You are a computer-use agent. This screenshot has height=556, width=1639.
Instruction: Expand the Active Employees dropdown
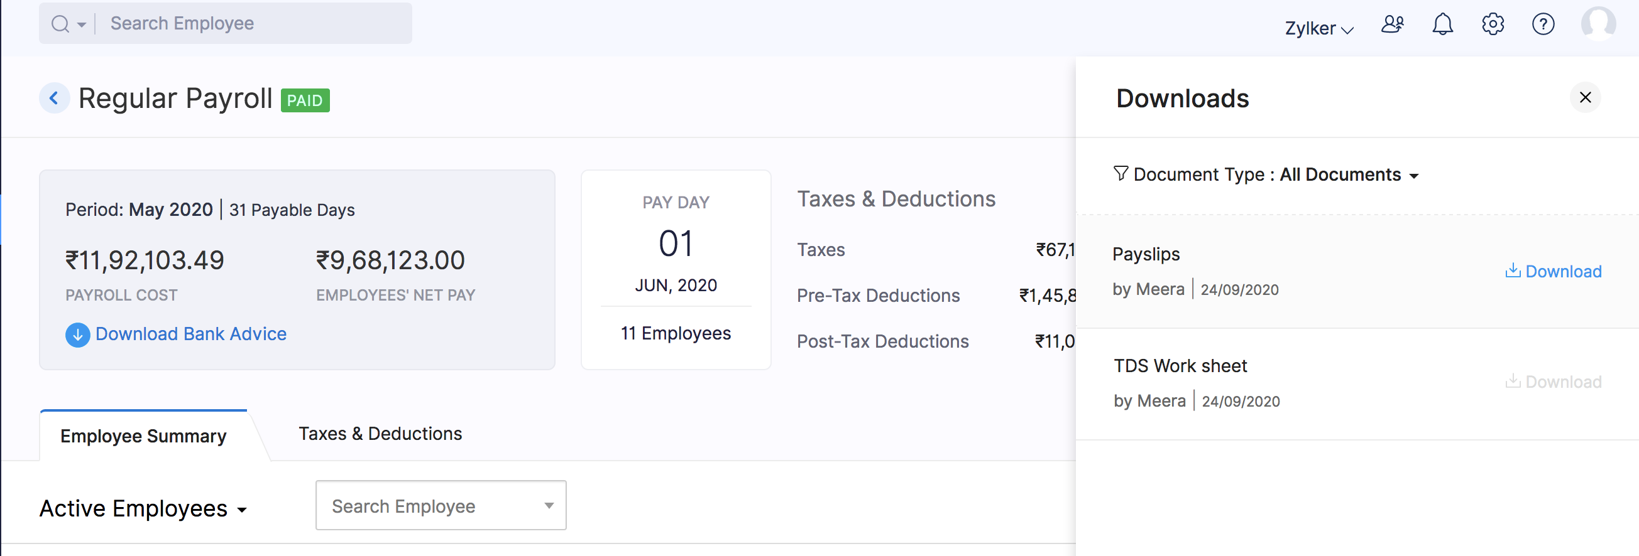[143, 509]
